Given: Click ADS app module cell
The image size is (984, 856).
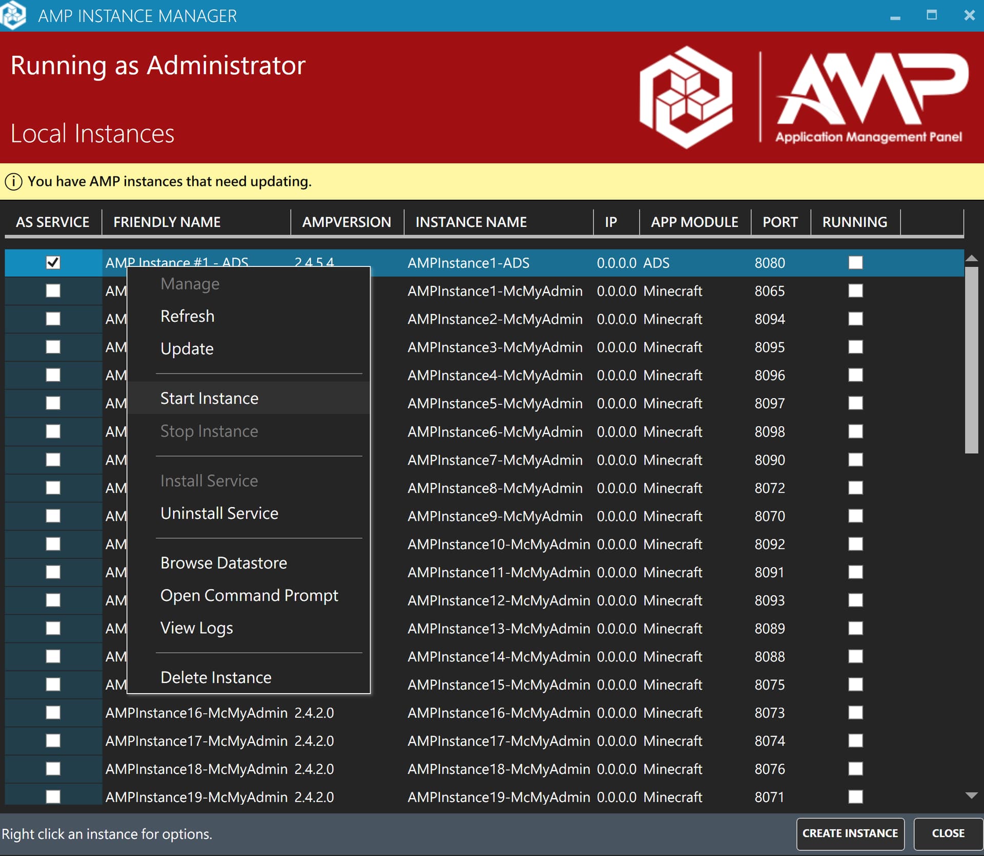Looking at the screenshot, I should pyautogui.click(x=657, y=263).
